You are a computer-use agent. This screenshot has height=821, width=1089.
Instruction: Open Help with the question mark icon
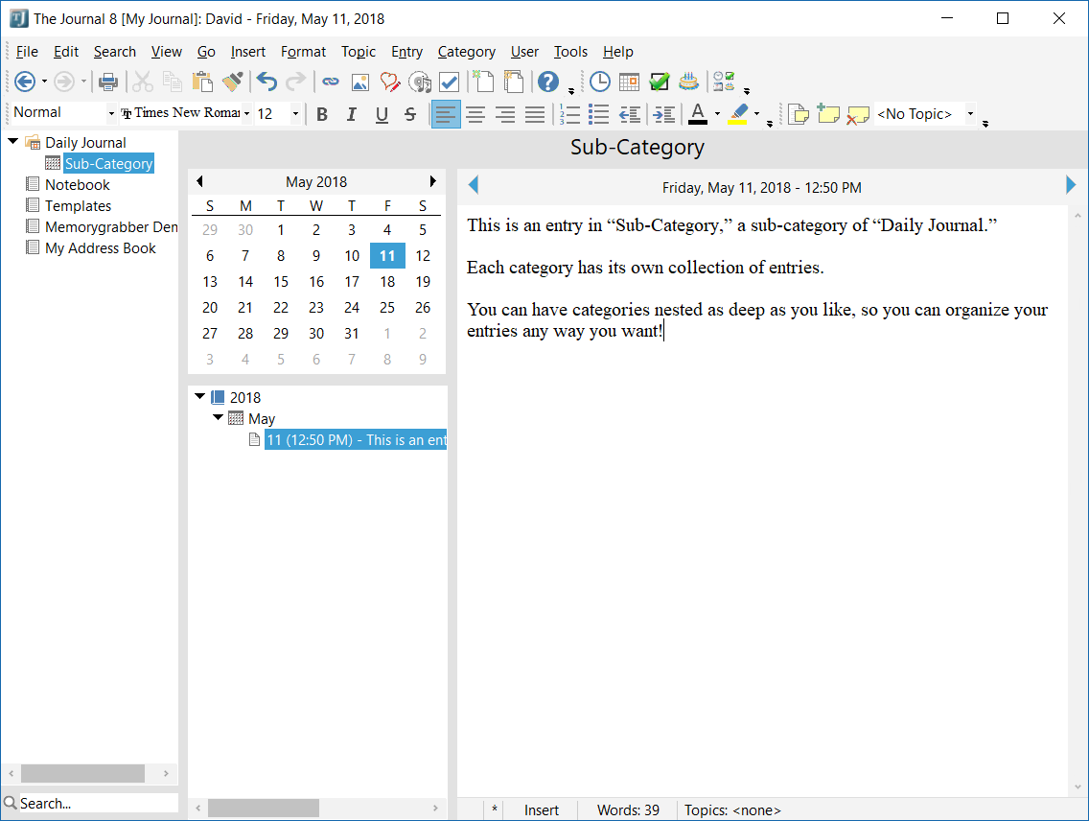pyautogui.click(x=548, y=82)
